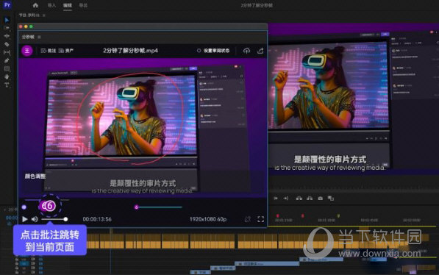Click the 00:00:13:56 timecode
439x275 pixels.
pyautogui.click(x=97, y=219)
